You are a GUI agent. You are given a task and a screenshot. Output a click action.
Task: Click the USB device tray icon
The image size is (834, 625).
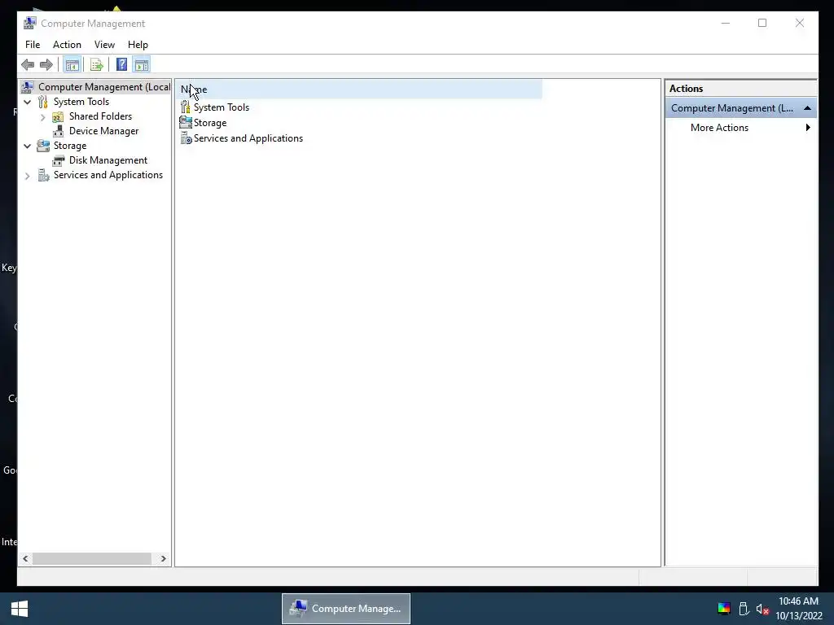744,609
